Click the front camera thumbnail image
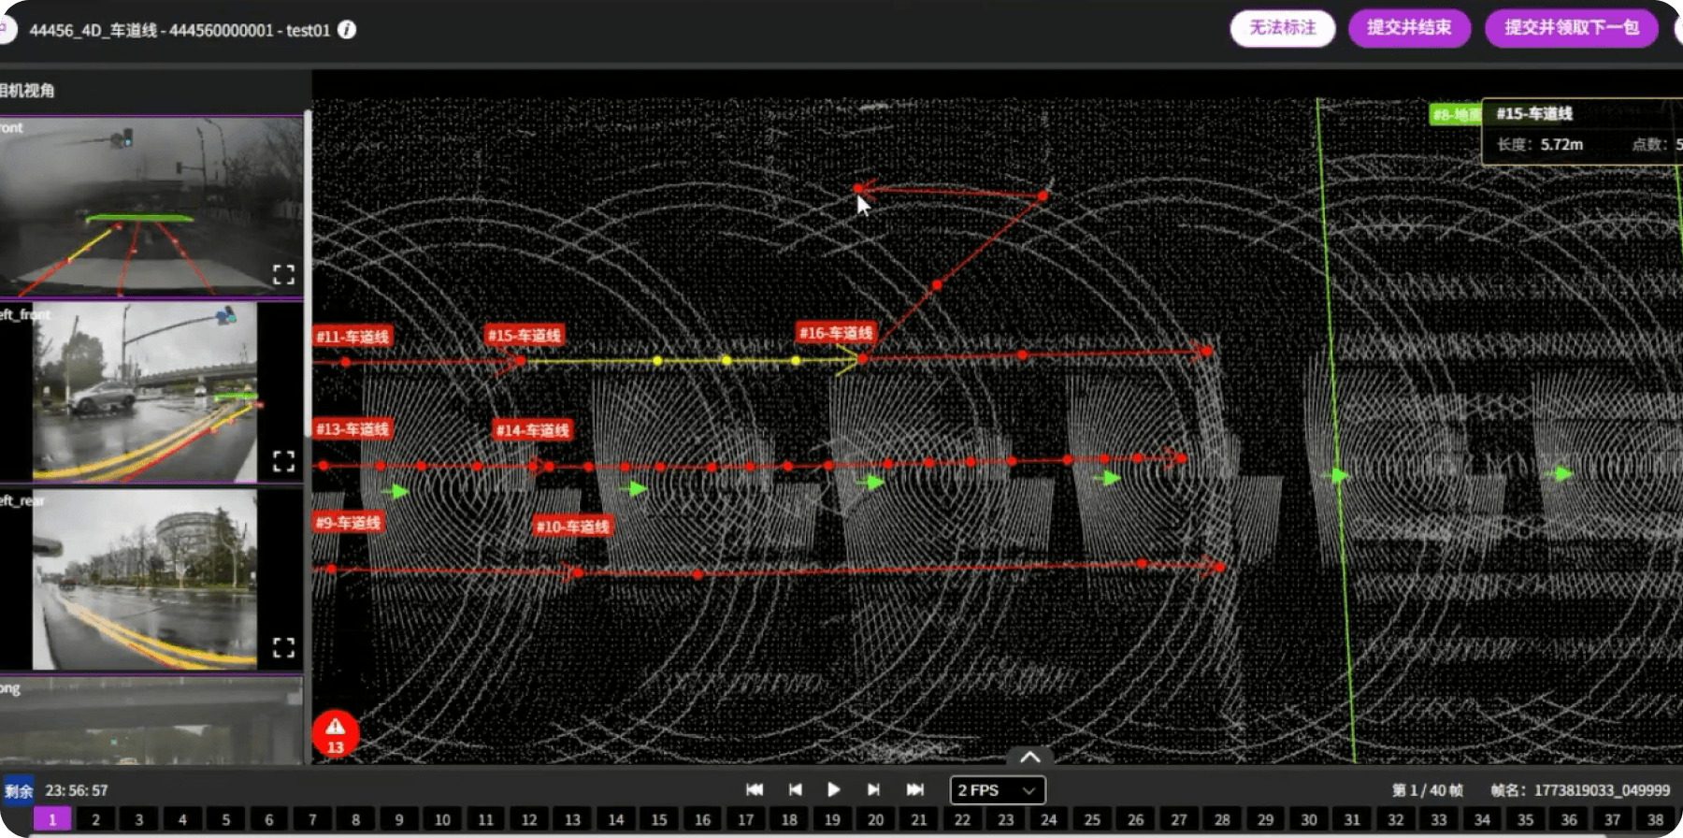 tap(151, 206)
